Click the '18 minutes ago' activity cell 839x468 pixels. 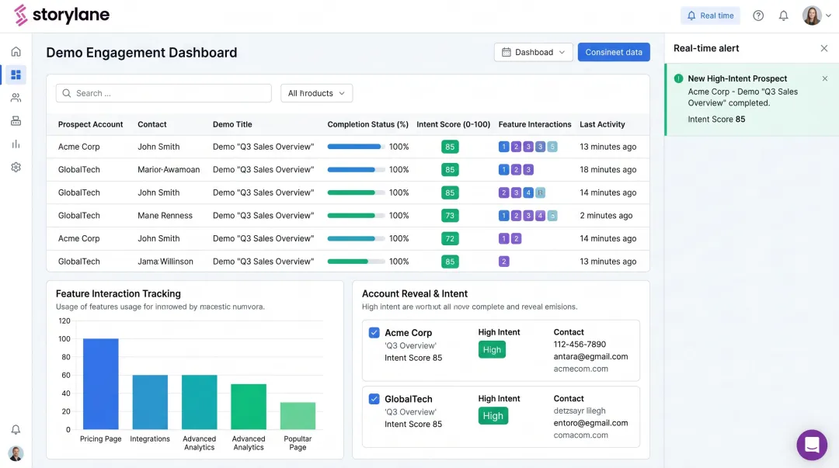click(607, 169)
